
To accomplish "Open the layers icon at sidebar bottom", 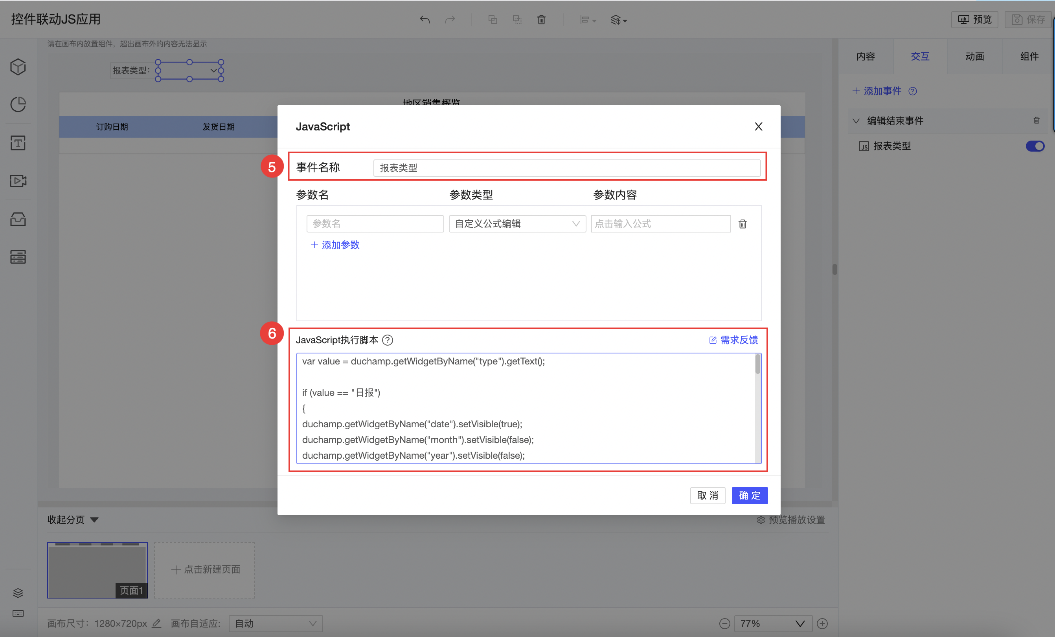I will pyautogui.click(x=18, y=593).
